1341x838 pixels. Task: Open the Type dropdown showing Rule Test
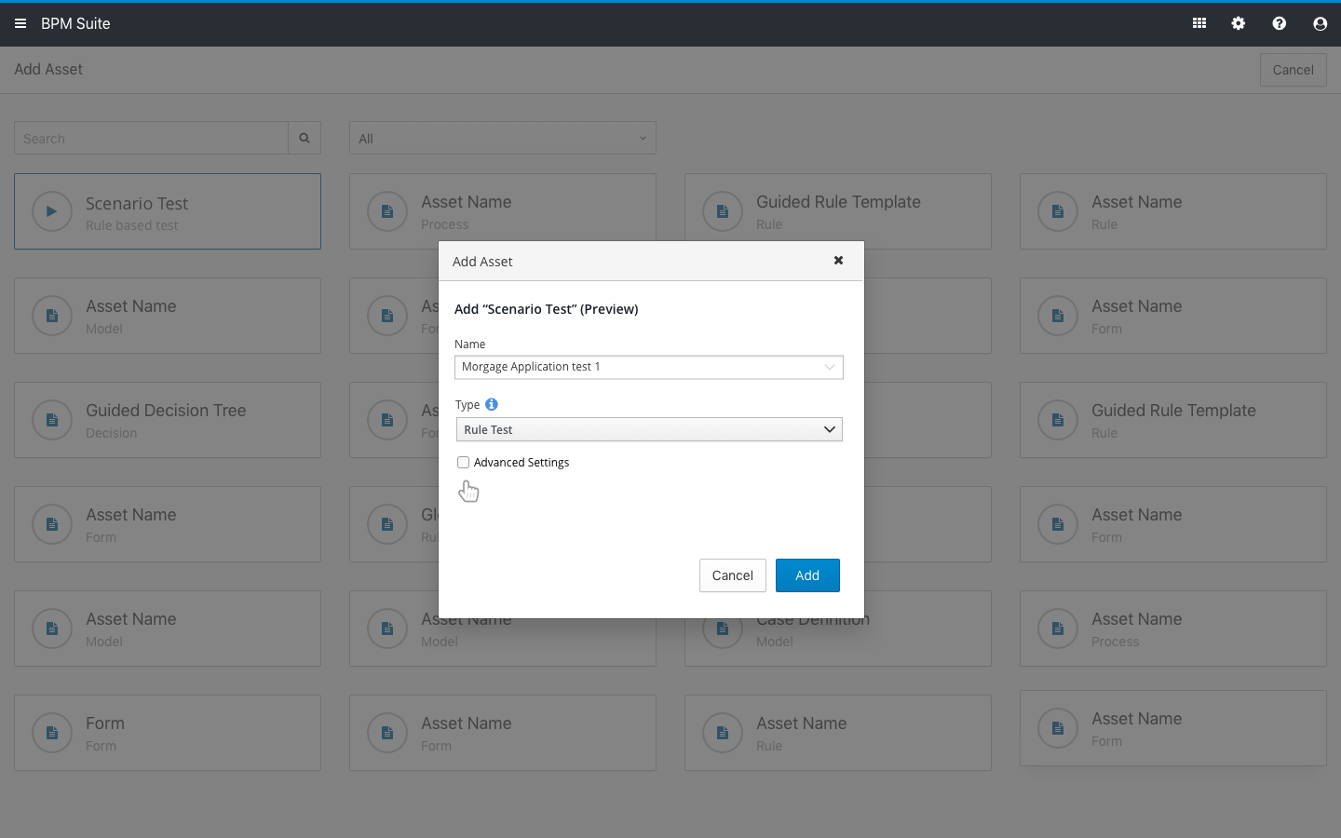click(649, 429)
